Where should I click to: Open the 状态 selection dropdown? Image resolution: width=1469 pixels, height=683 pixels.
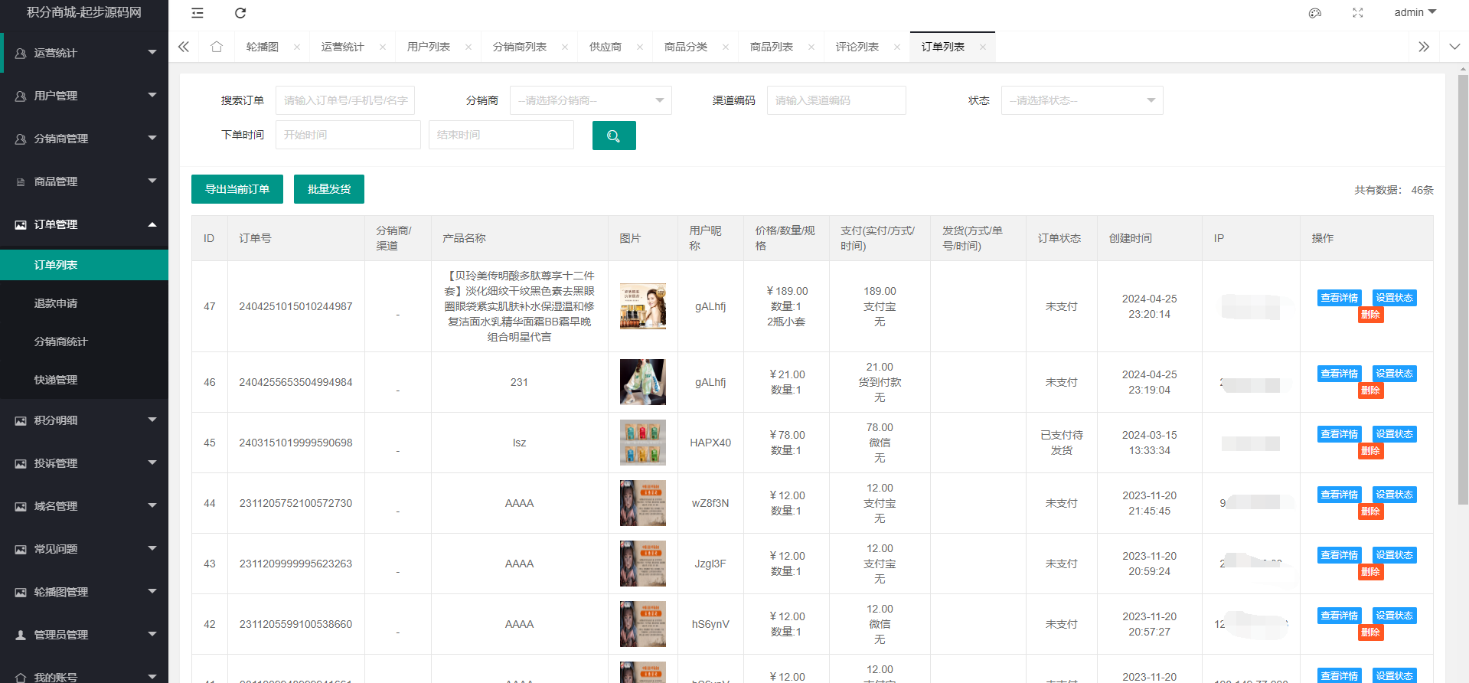(1081, 100)
